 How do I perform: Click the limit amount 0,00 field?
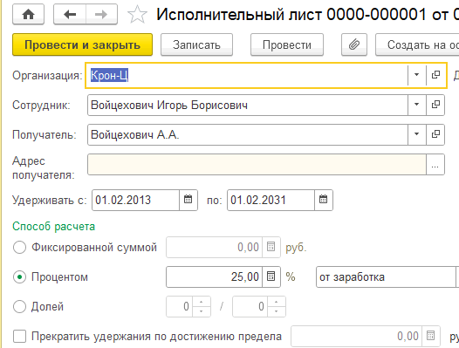pos(356,336)
